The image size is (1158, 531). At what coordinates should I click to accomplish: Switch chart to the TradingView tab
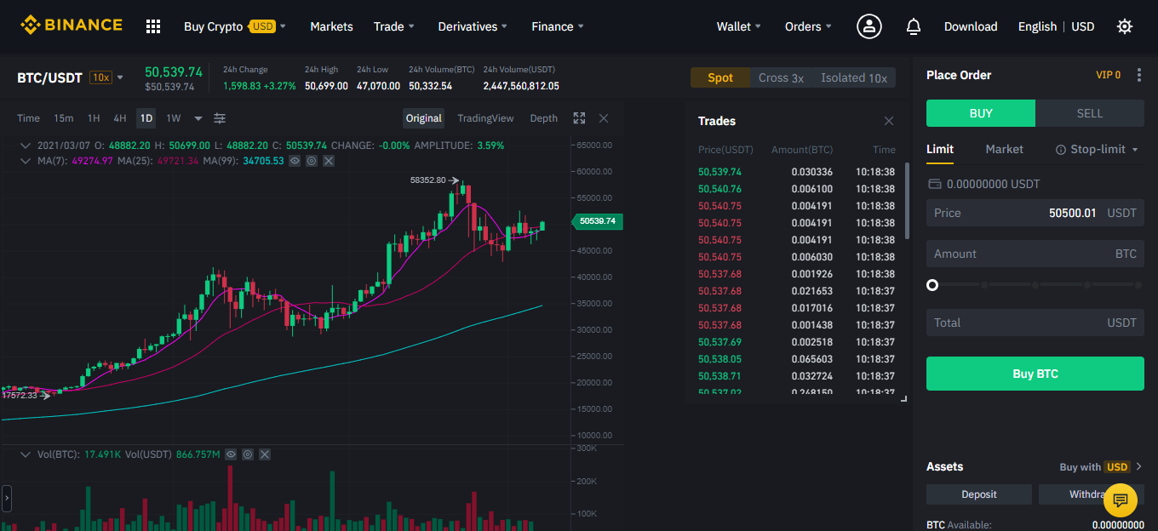[485, 118]
